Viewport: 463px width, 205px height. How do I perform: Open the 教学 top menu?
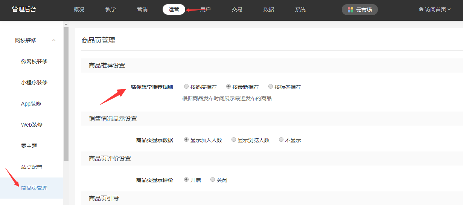(111, 10)
